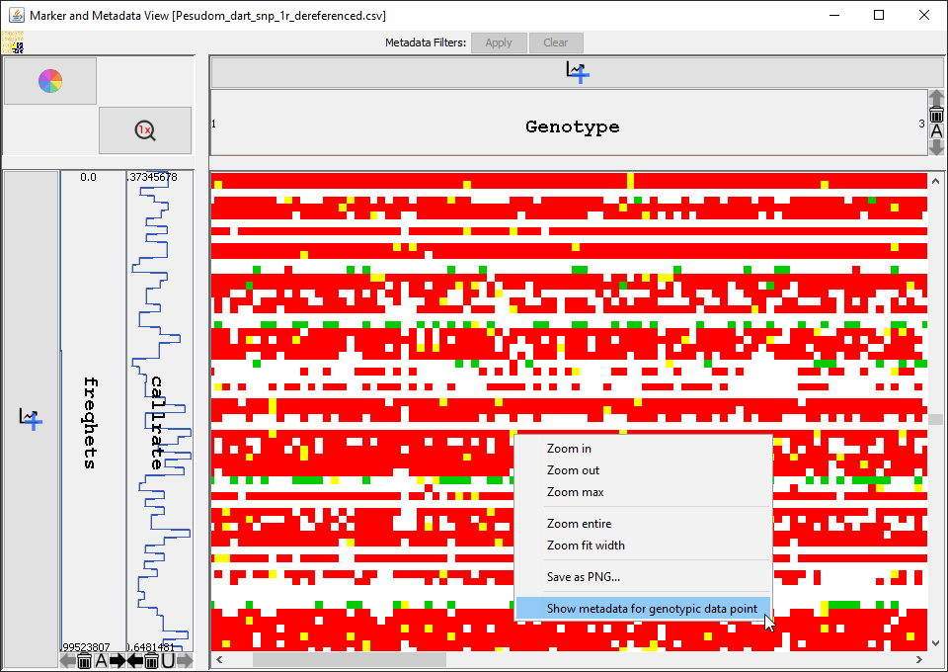
Task: Open the color wheel settings button
Action: pyautogui.click(x=50, y=80)
